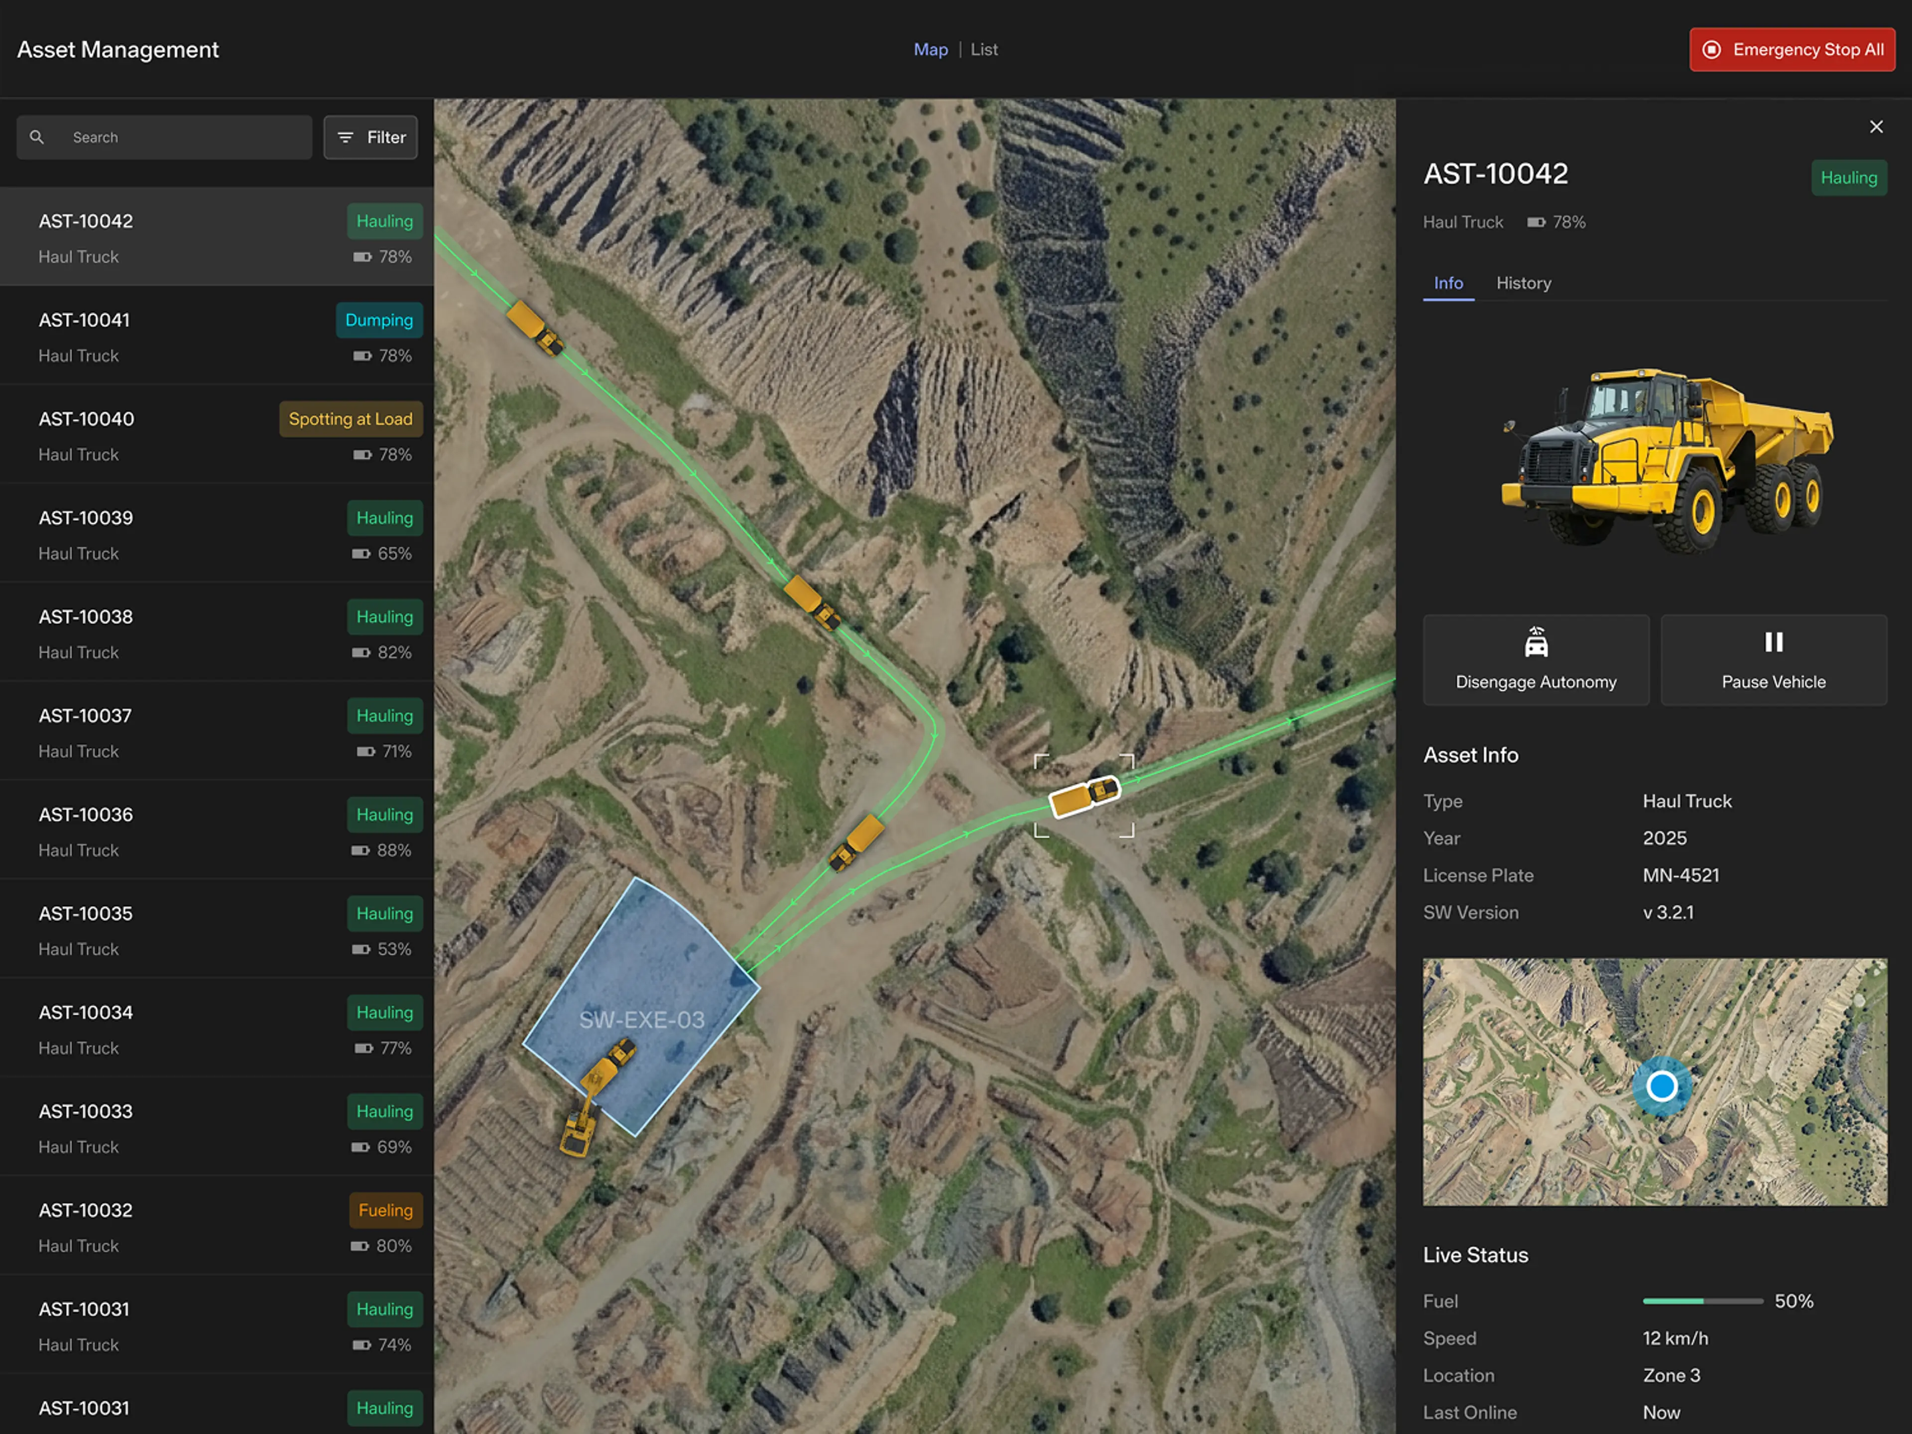Screen dimensions: 1912x1434
Task: Click the autonomous car icon in Disengage Autonomy
Action: tap(1536, 642)
